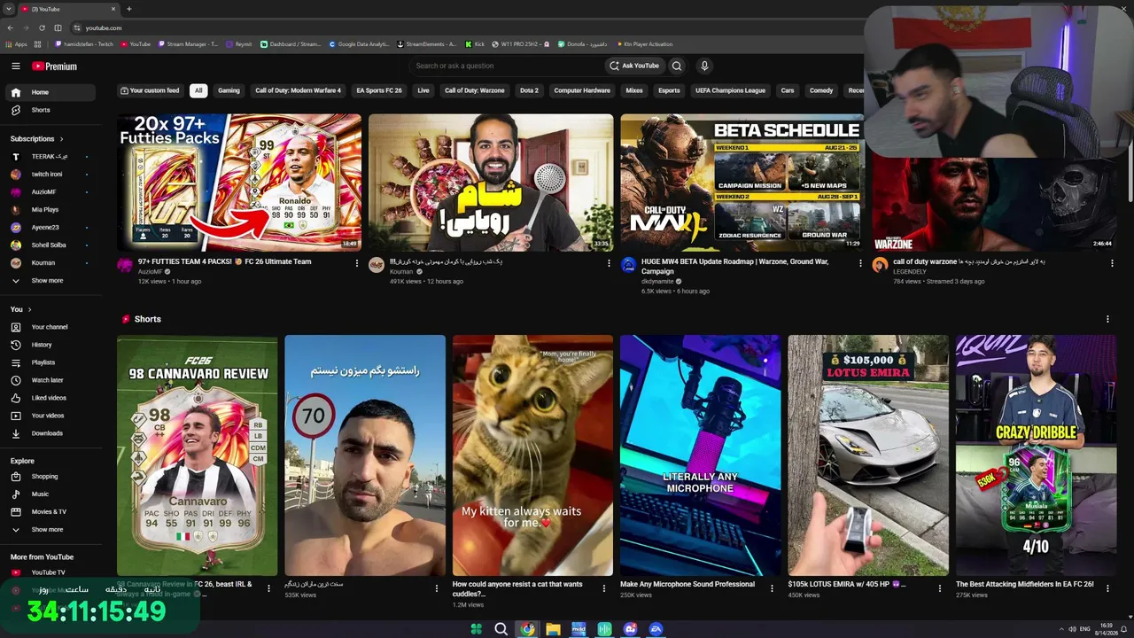Viewport: 1134px width, 638px height.
Task: Open Ask YouTube assistant
Action: 634,66
